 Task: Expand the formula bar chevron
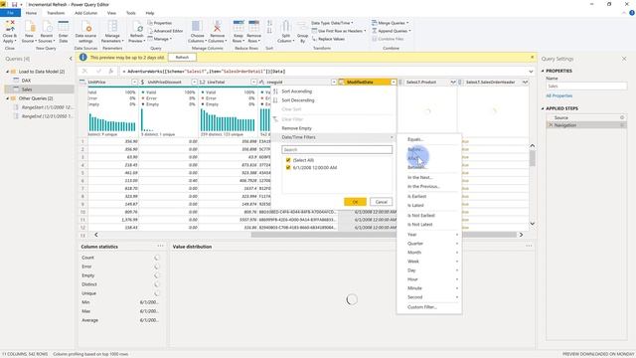tap(531, 72)
